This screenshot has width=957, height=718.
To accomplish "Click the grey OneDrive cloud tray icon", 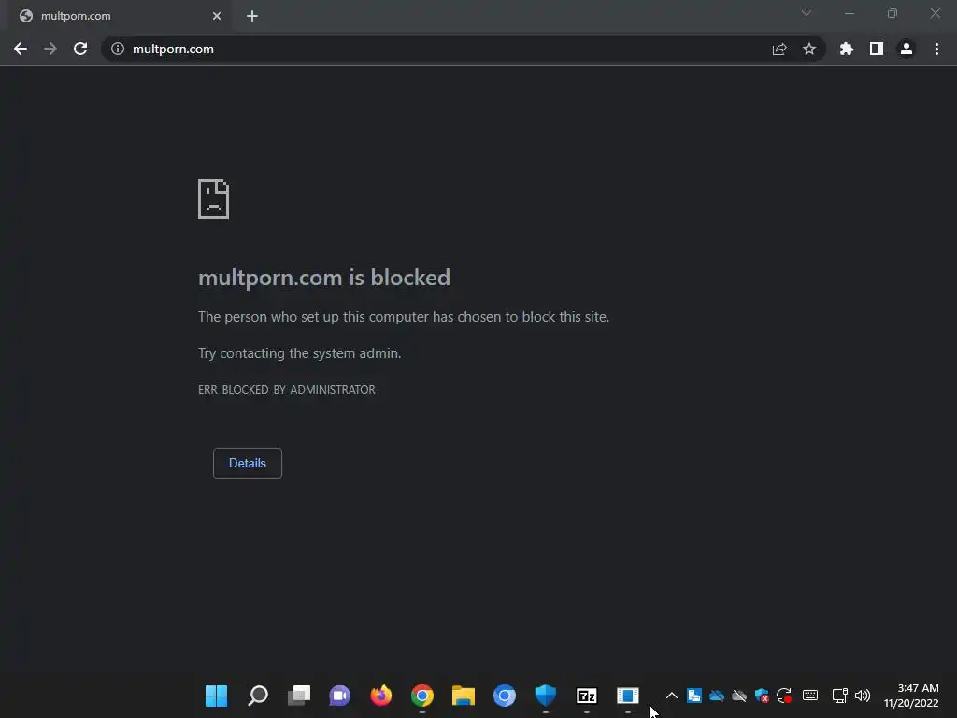I will pos(739,696).
